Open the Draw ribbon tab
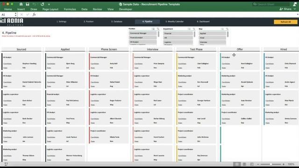Viewport: 299px width, 168px height. point(34,9)
